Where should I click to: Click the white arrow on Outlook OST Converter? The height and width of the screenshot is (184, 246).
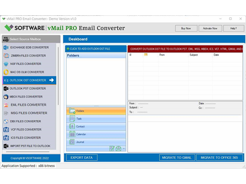52,80
